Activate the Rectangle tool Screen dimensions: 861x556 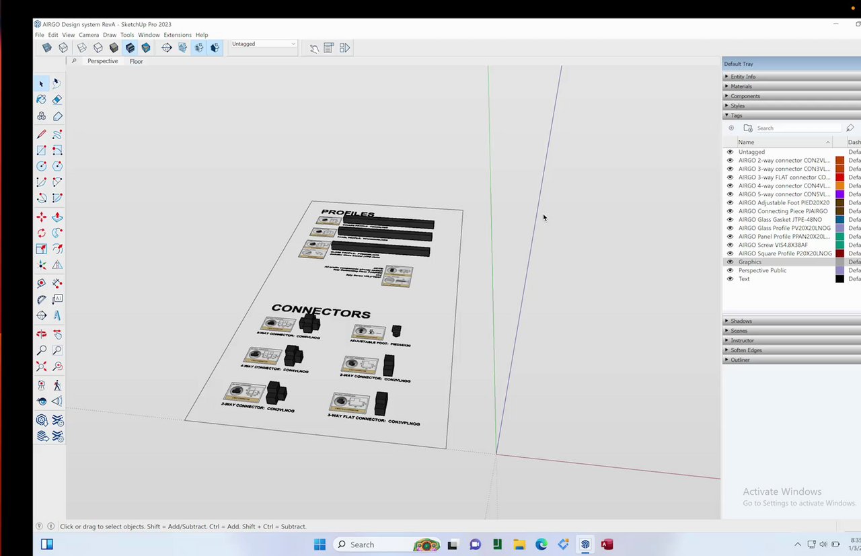pos(41,151)
